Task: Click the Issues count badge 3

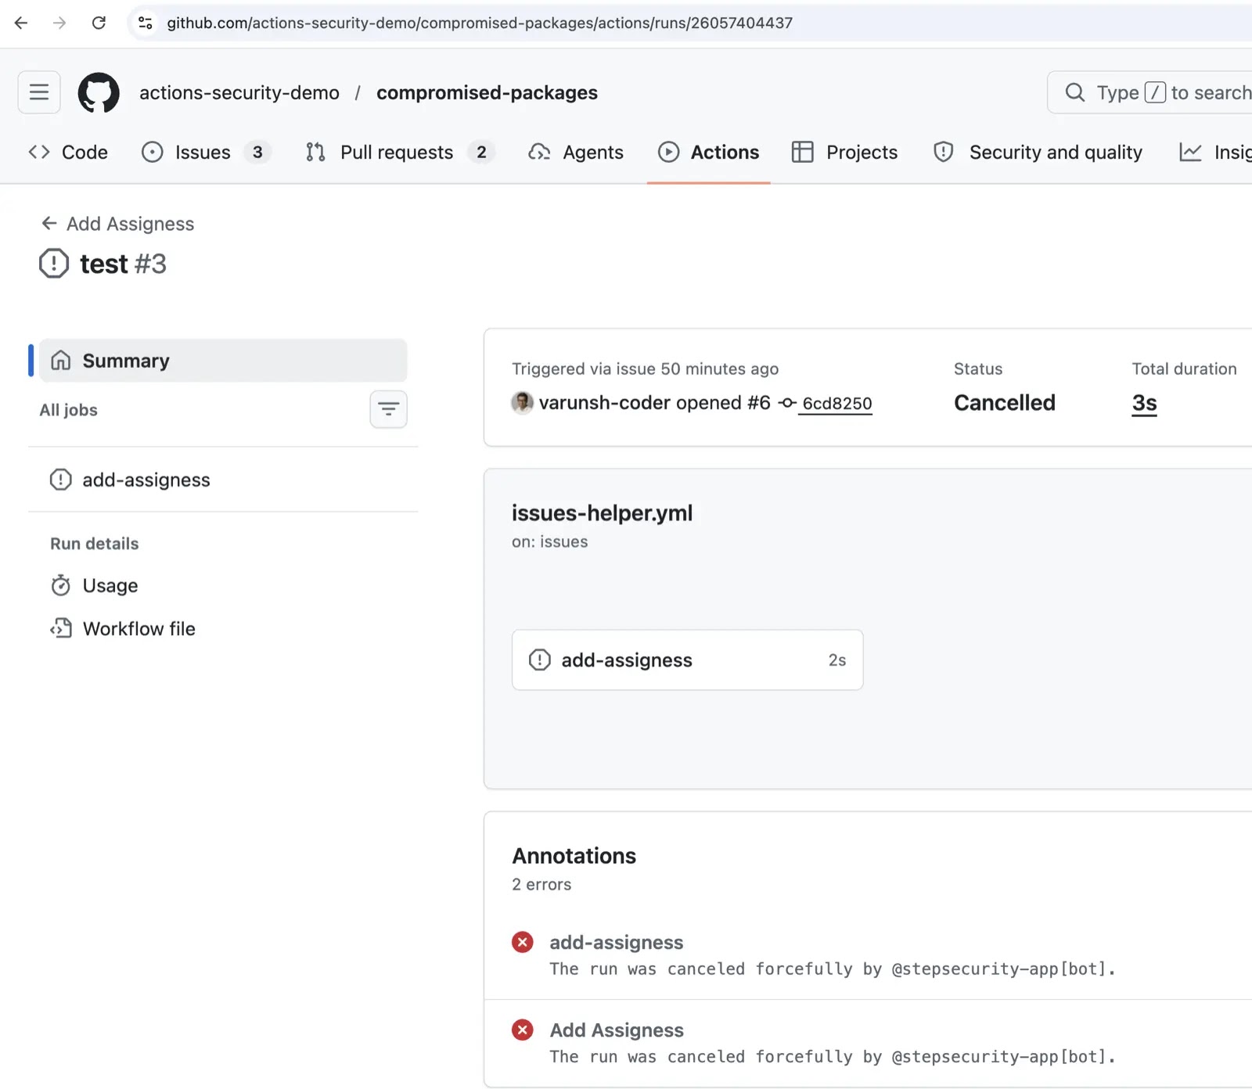Action: pyautogui.click(x=257, y=152)
